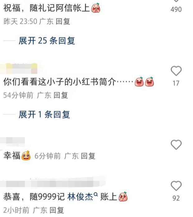Like the 幸福 comment
The height and width of the screenshot is (217, 193).
coord(176,145)
